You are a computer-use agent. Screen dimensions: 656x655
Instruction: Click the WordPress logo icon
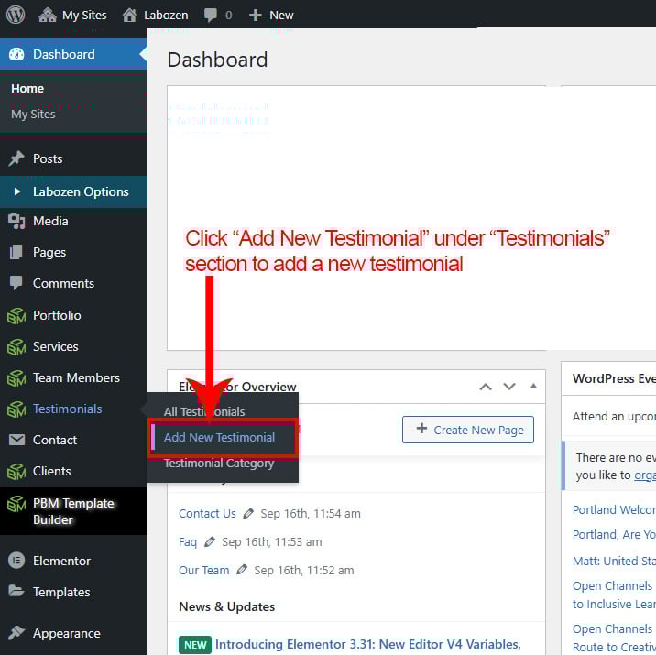click(16, 15)
